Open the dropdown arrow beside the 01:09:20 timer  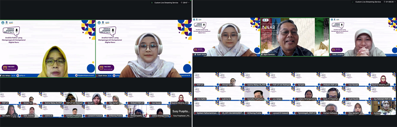coord(395,2)
